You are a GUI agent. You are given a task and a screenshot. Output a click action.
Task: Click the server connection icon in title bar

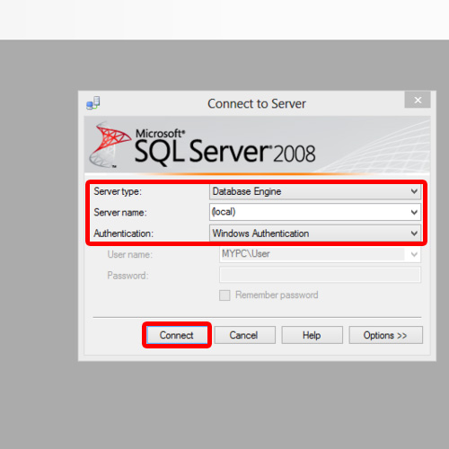(93, 103)
